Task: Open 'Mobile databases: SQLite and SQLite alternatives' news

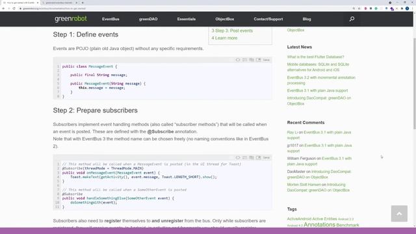Action: (318, 67)
